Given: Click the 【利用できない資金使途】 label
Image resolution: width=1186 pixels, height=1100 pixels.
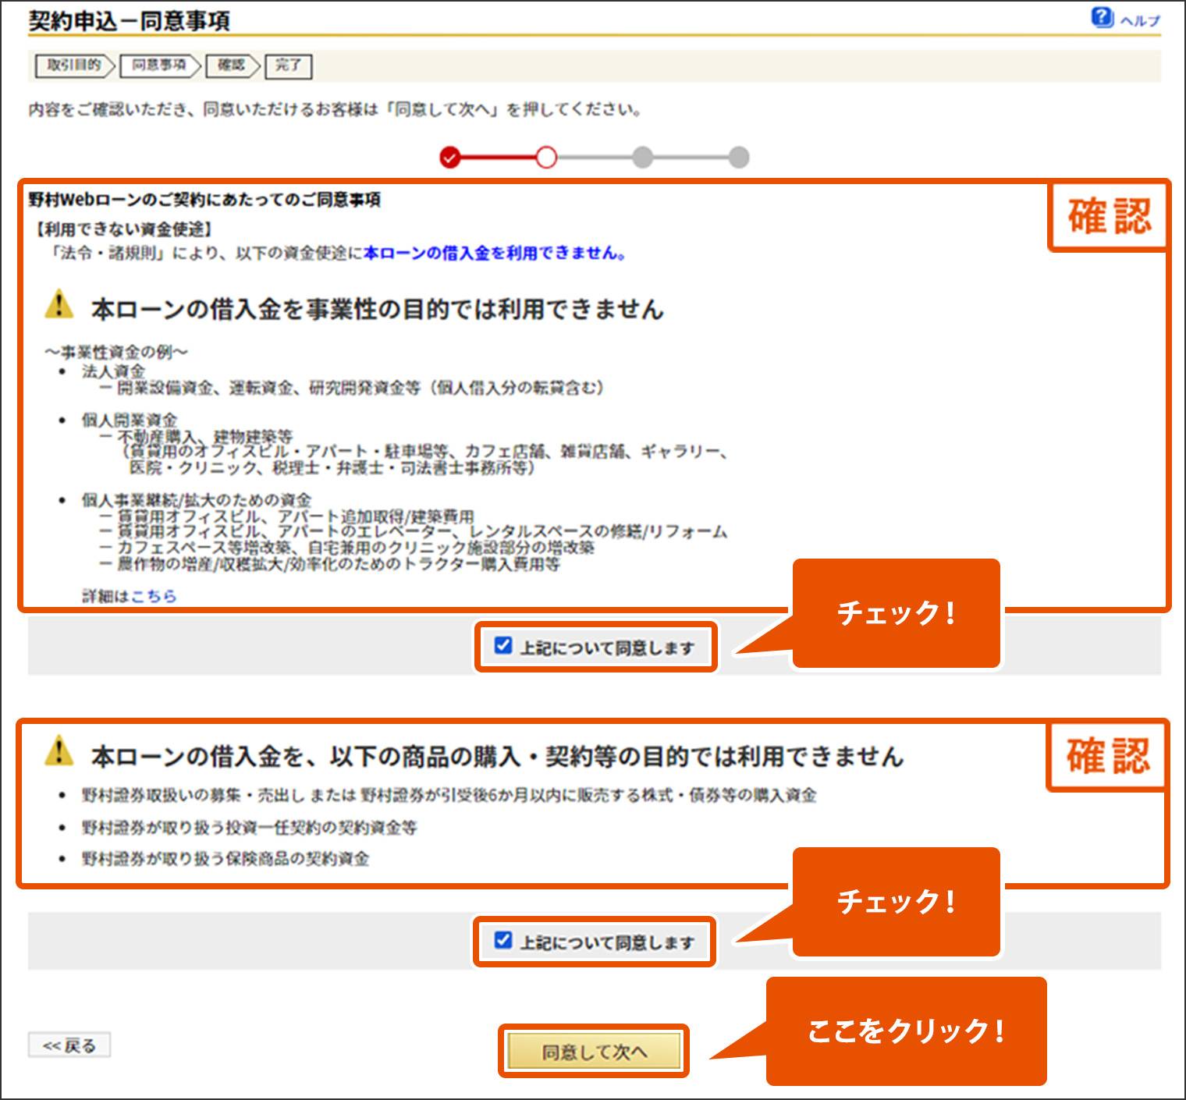Looking at the screenshot, I should [x=124, y=229].
